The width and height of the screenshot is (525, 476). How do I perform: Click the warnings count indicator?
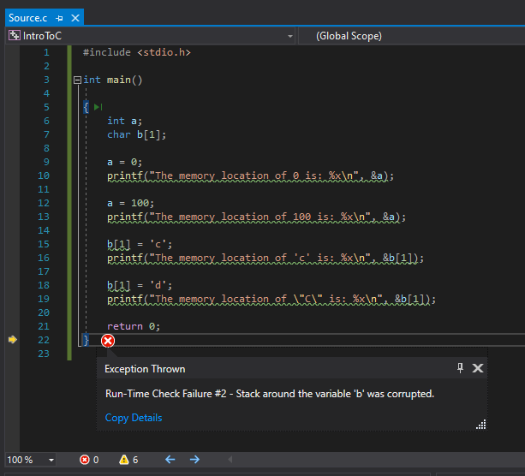tap(128, 460)
